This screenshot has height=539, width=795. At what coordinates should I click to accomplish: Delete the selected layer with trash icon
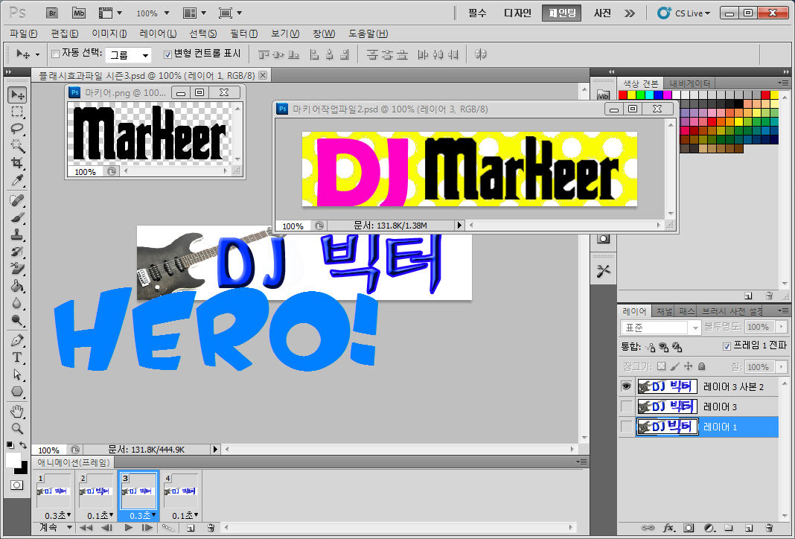coord(769,528)
